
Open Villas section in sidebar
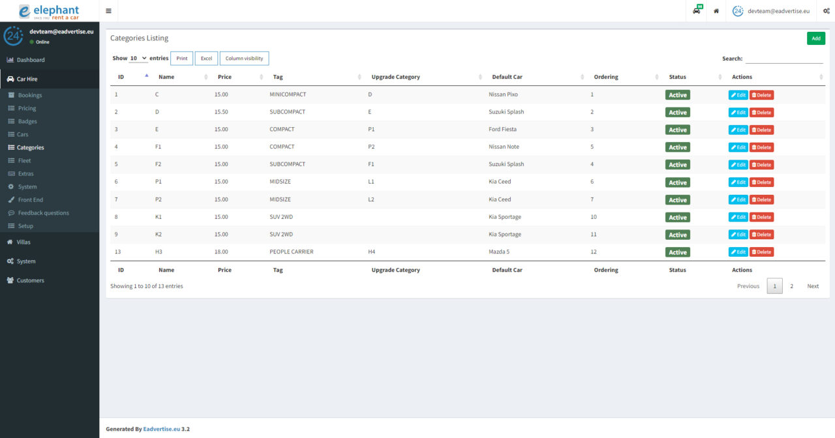(23, 242)
